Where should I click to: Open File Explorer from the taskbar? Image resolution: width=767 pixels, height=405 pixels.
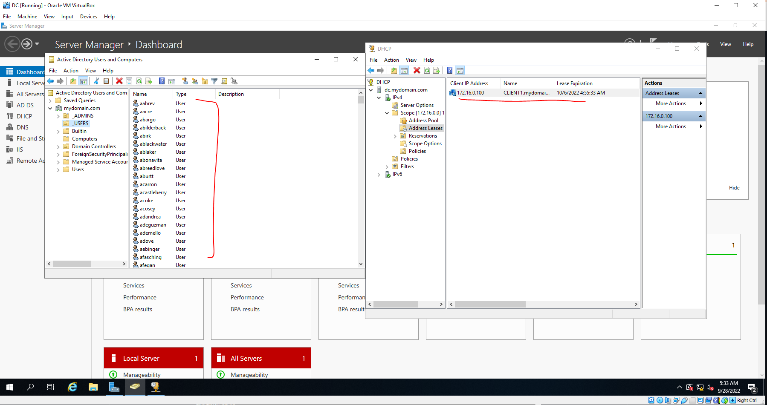point(93,387)
